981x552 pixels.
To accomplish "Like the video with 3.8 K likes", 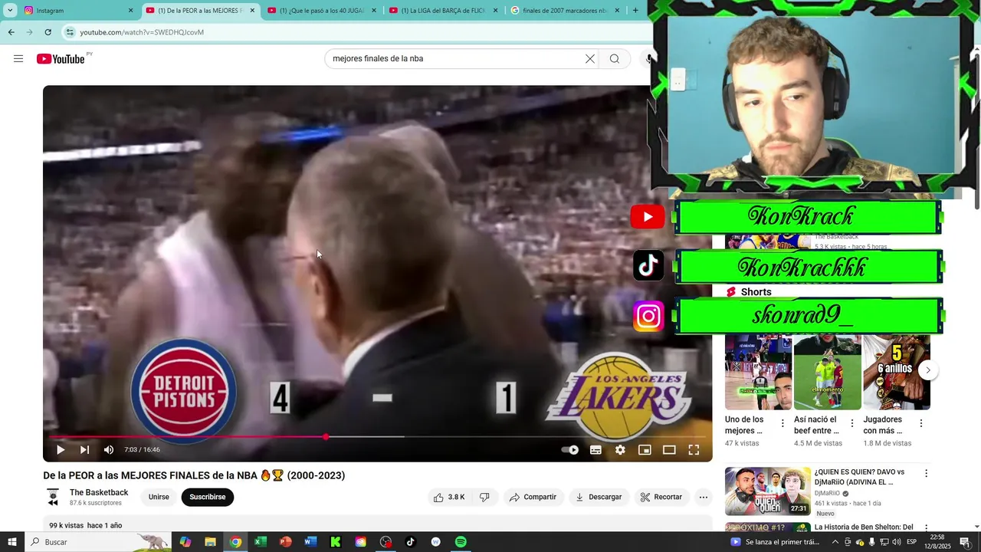I will [449, 497].
